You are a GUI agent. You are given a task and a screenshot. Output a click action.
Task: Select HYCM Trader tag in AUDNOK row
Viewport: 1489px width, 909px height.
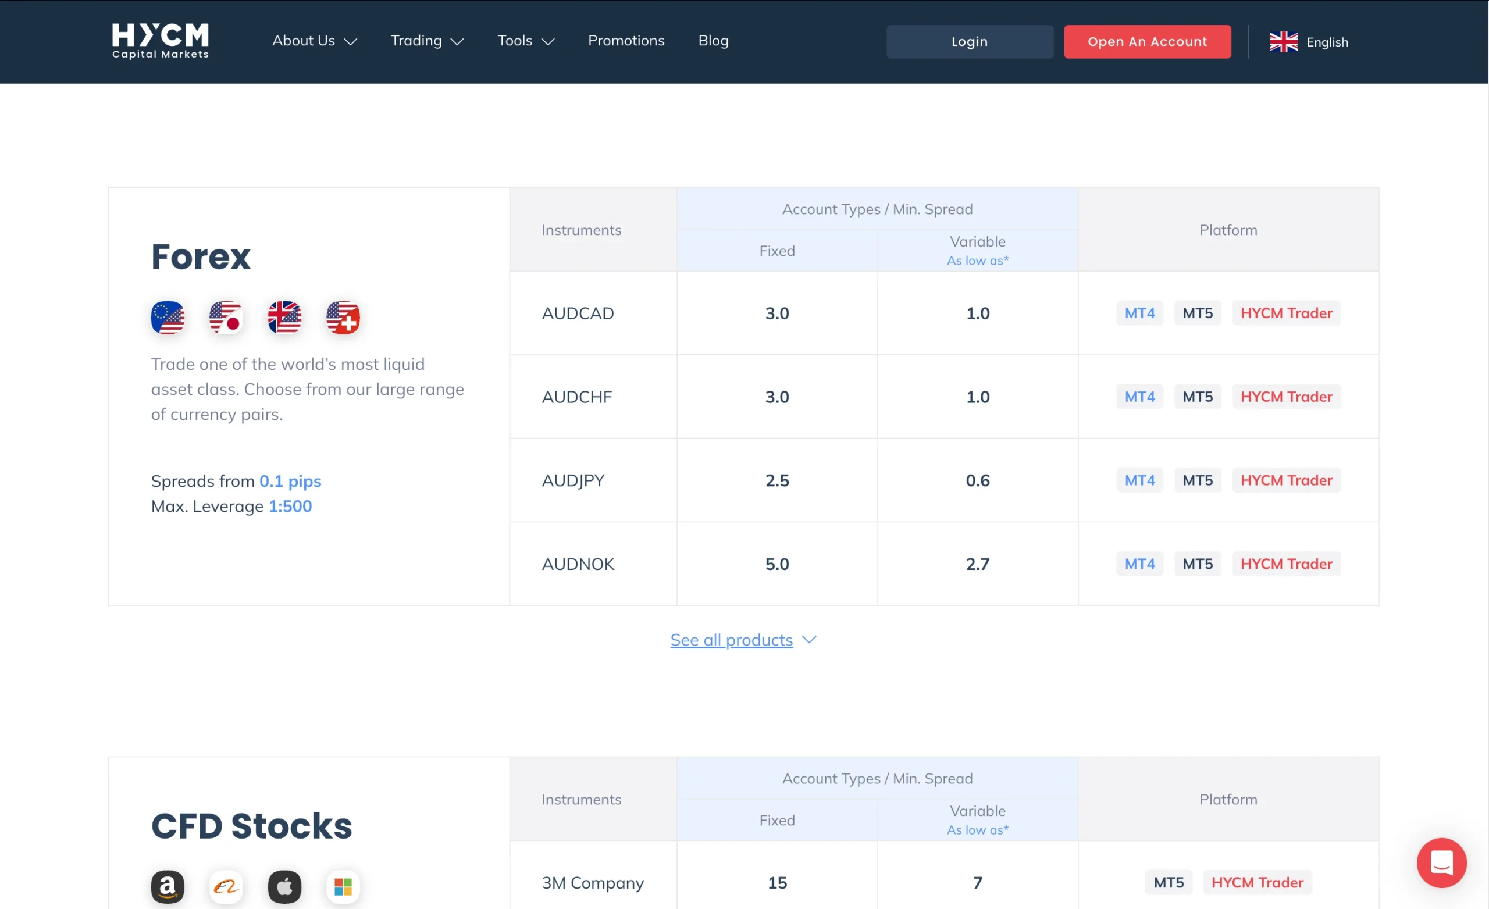[x=1286, y=564]
